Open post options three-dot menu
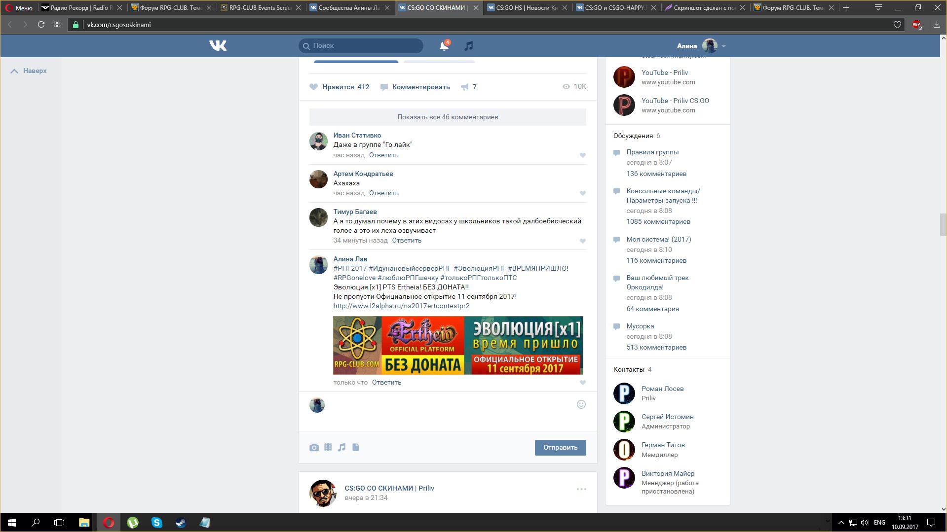 [581, 489]
